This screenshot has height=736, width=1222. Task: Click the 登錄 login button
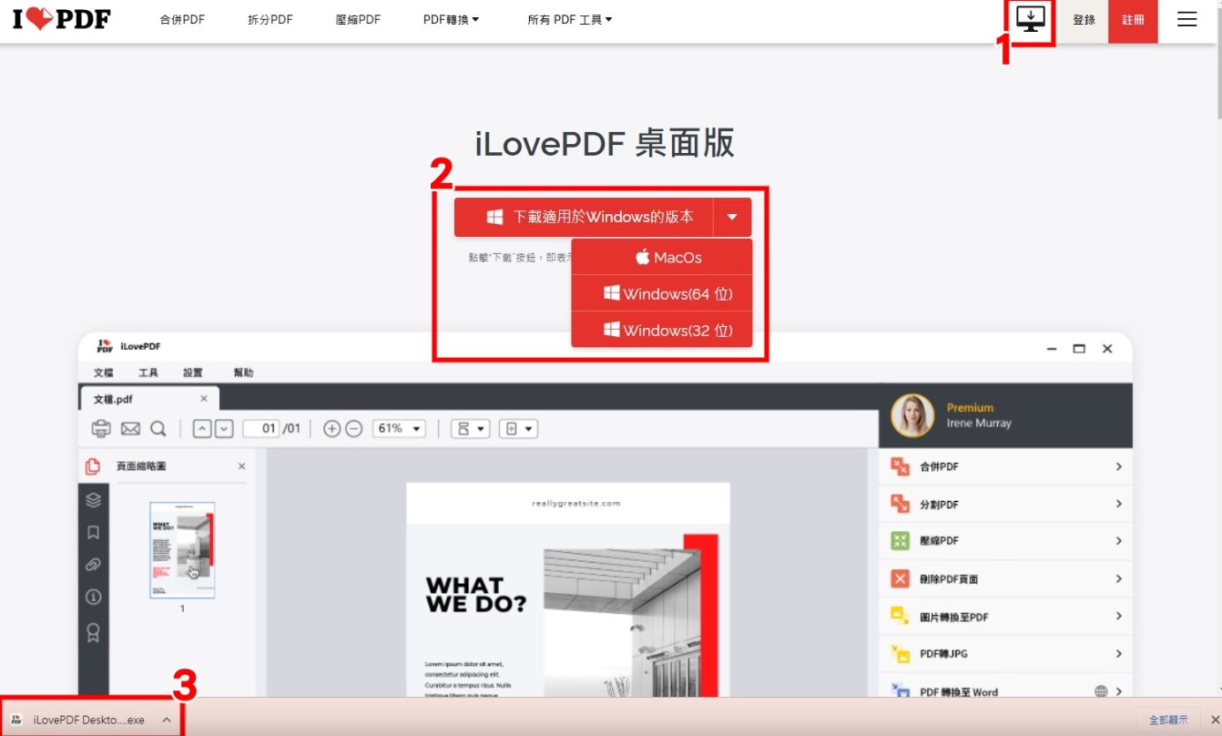click(1084, 20)
